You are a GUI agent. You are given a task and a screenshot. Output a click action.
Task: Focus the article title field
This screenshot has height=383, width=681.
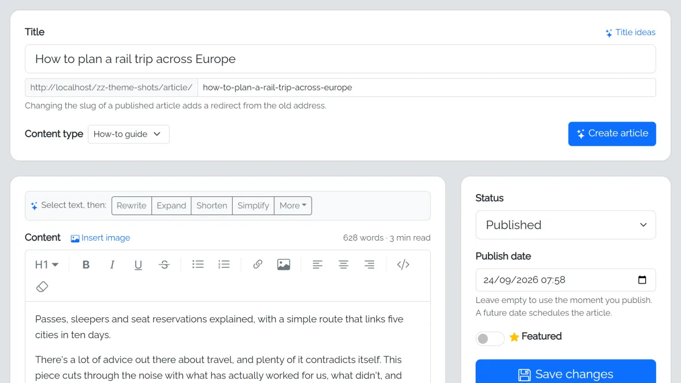pyautogui.click(x=340, y=59)
